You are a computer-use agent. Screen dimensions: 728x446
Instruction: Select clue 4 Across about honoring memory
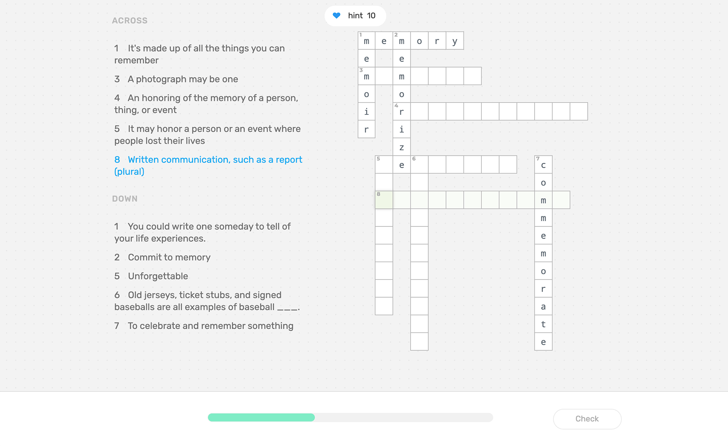pos(206,104)
